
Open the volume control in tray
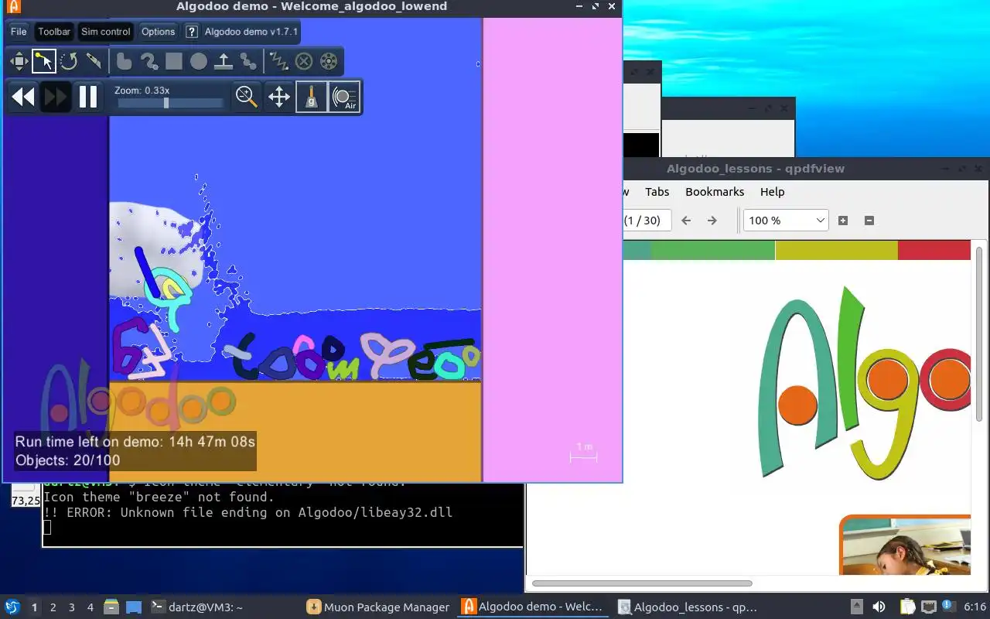[x=879, y=607]
